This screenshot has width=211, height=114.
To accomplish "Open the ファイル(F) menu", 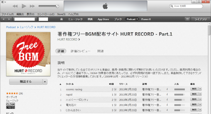I will tap(8, 14).
